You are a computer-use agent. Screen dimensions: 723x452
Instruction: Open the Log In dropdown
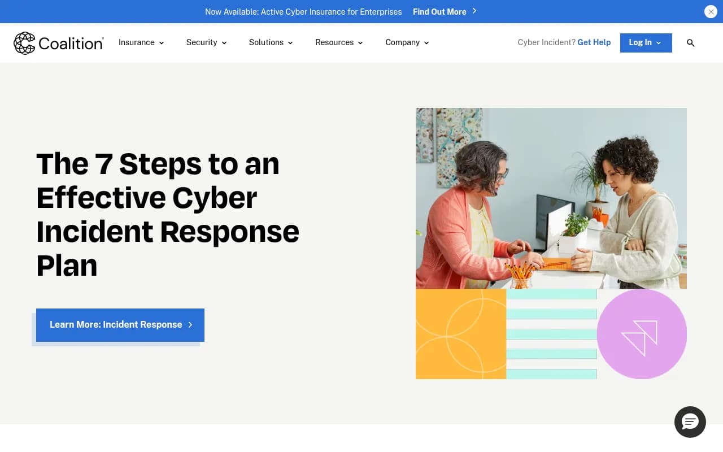646,43
